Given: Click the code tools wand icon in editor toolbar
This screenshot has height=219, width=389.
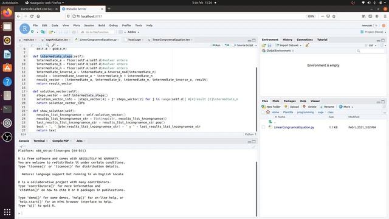Looking at the screenshot, I should point(53,45).
